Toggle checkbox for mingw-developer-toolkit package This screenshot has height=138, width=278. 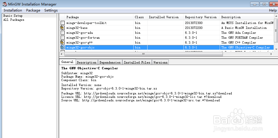[x=62, y=23]
